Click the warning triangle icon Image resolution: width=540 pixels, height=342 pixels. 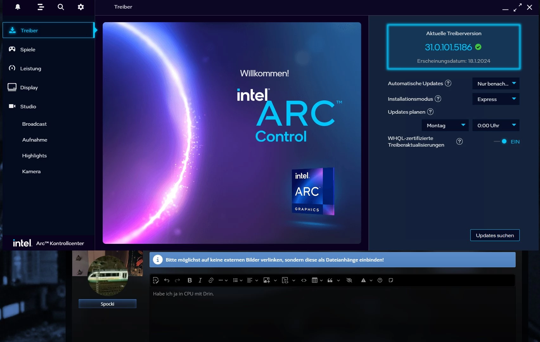363,280
